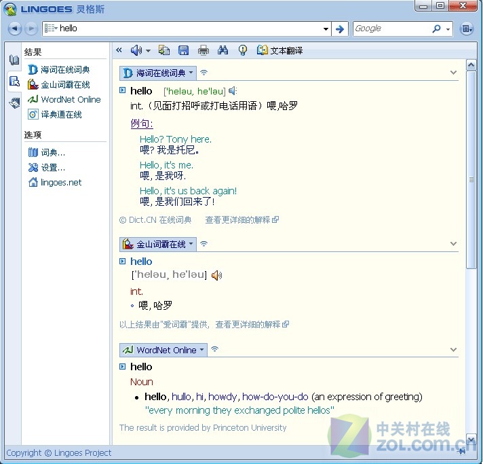Click the Dict.CN 在线词典 credit text
The width and height of the screenshot is (483, 464).
(155, 220)
